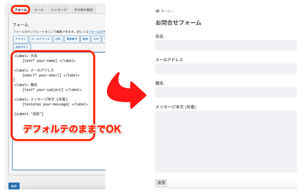Screen dimensions: 305x193
Task: Insert a 送信ボタン submit tag
Action: pyautogui.click(x=22, y=47)
